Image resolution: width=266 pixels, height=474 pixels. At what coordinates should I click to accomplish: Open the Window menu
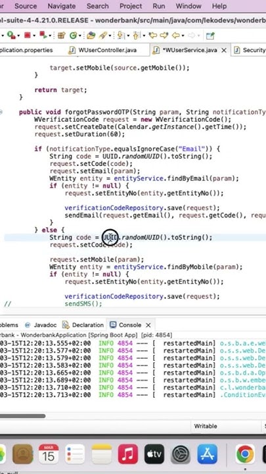click(188, 6)
